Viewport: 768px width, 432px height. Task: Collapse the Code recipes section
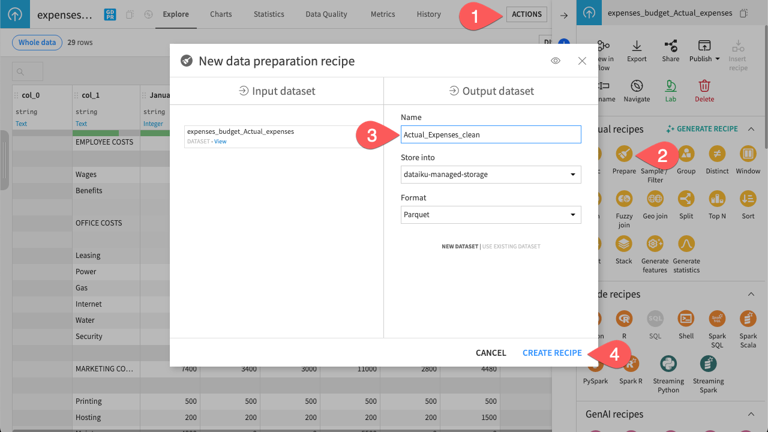tap(751, 294)
